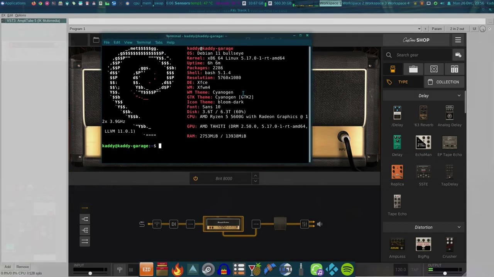Open the flame icon app in dock
Viewport: 494px width, 277px height.
coord(177,269)
